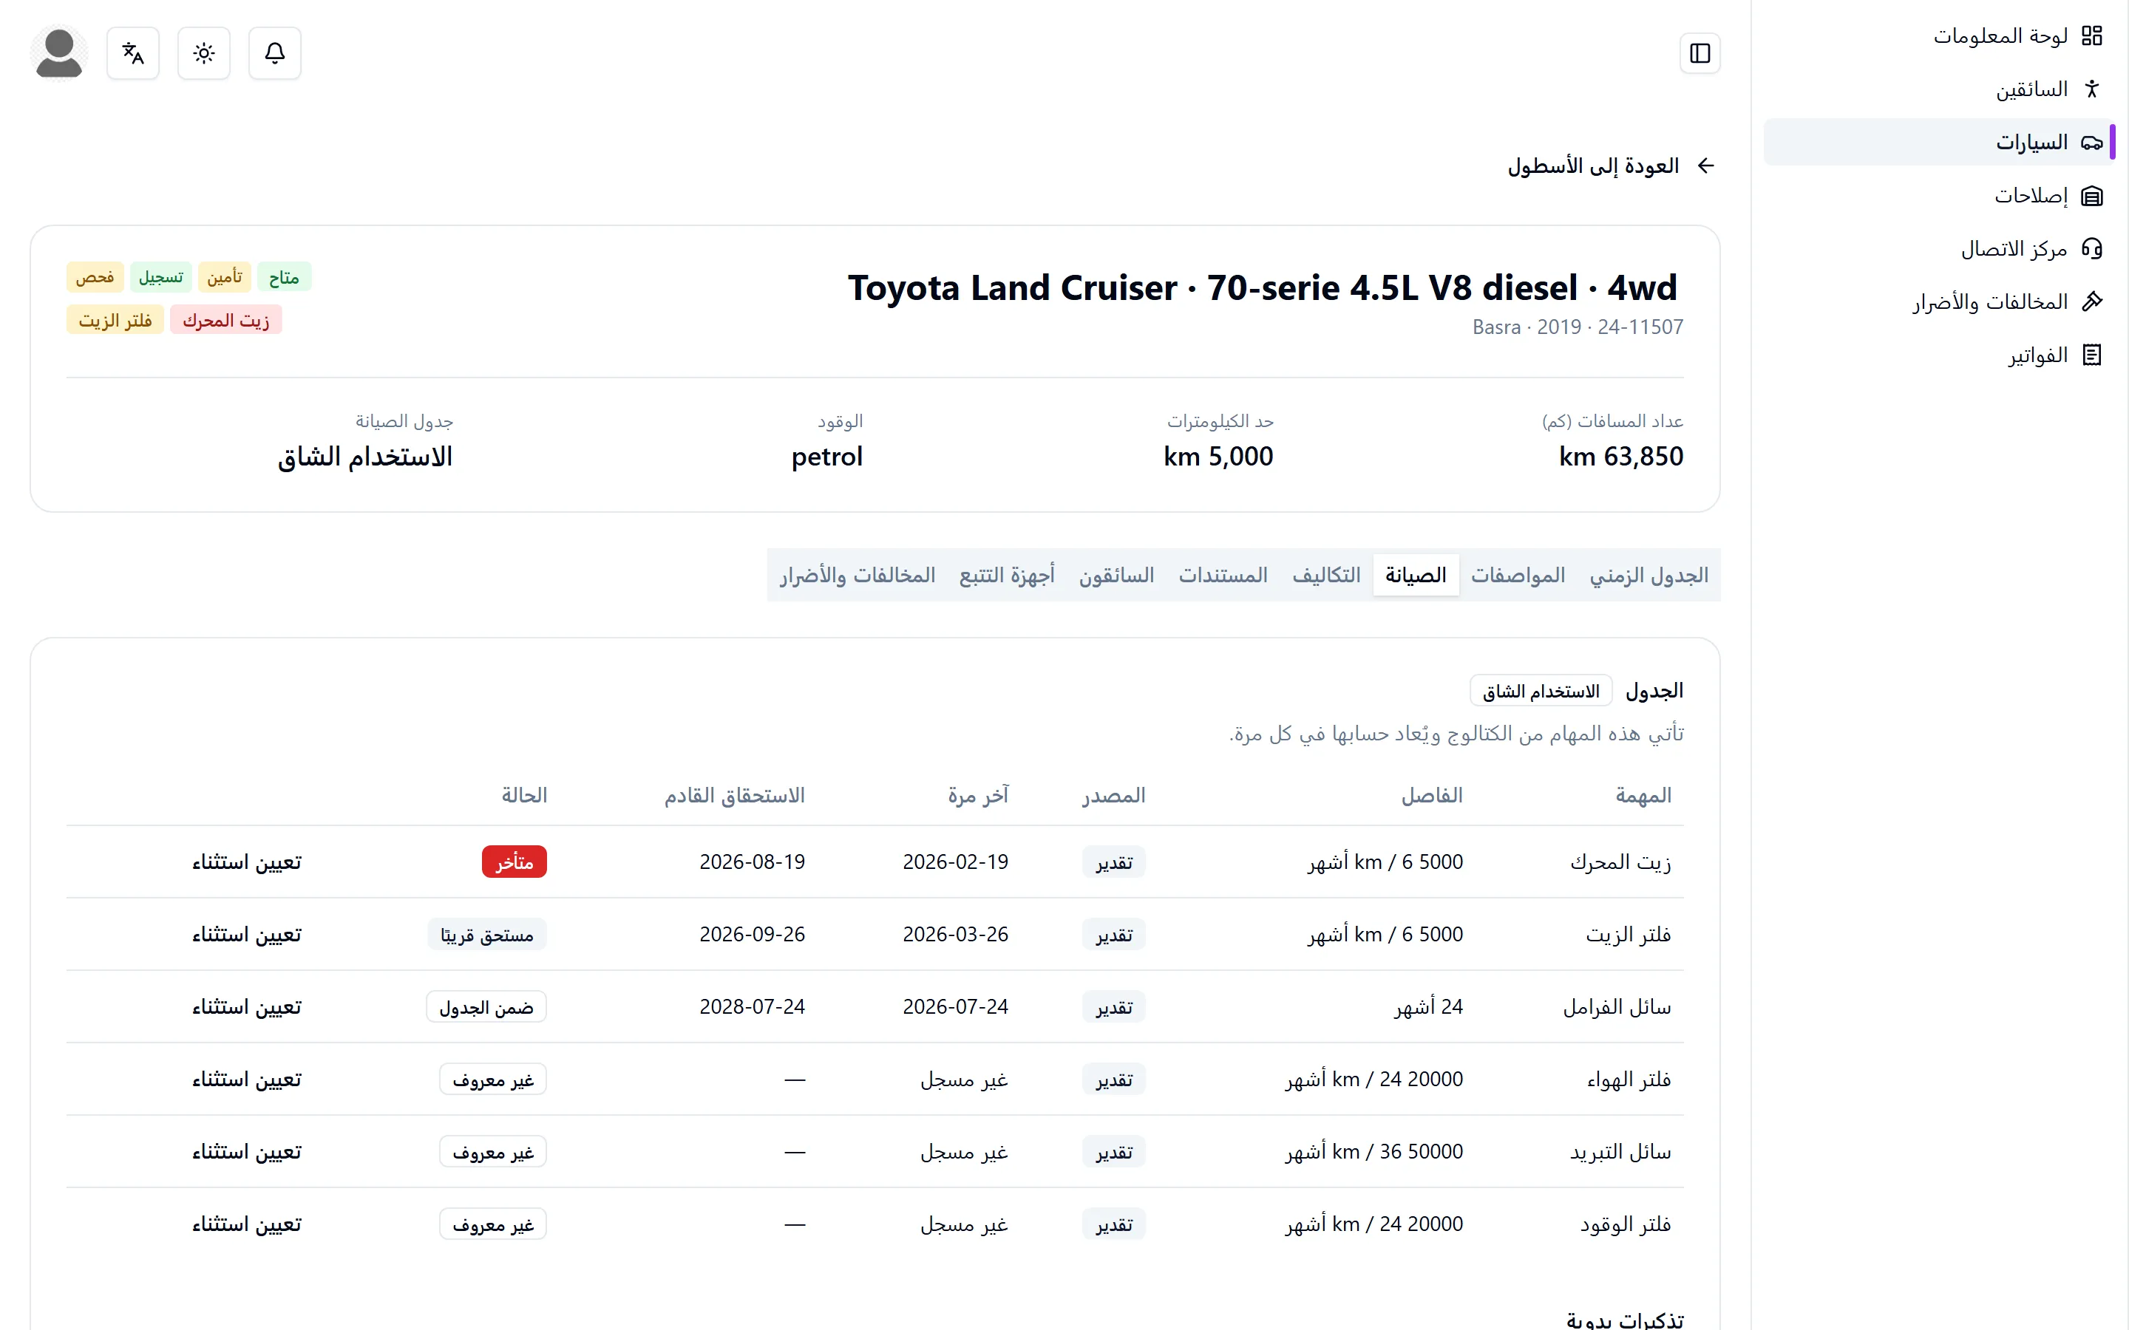The height and width of the screenshot is (1330, 2129).
Task: Switch to التكاليف tab
Action: click(x=1325, y=576)
